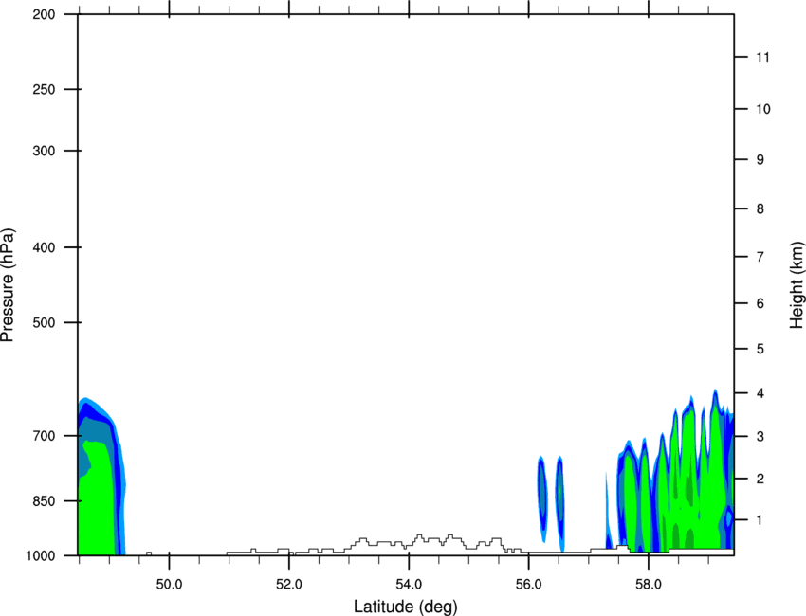Viewport: 806px width, 616px height.
Task: Click the Pressure (hPa) axis title
Action: (8, 285)
